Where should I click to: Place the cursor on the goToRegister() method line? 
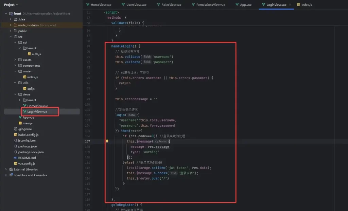(126, 205)
